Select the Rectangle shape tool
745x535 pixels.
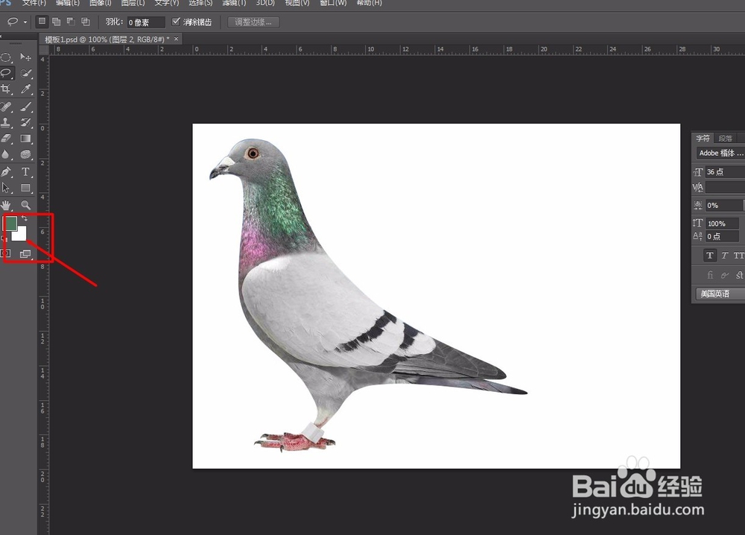(x=25, y=188)
